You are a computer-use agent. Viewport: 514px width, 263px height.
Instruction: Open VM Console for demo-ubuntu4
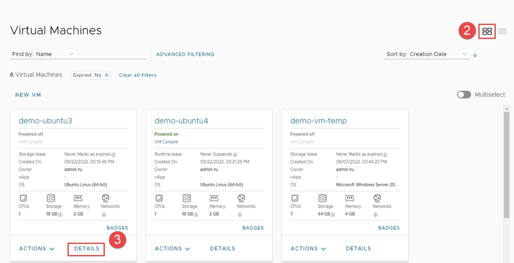(x=166, y=142)
